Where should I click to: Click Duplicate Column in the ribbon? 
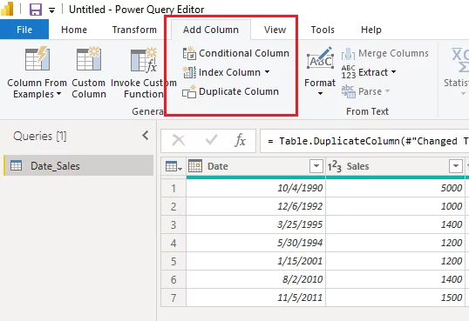pyautogui.click(x=231, y=91)
